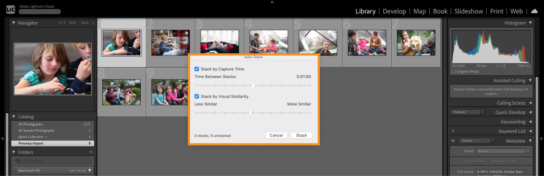Collapse the right panel group arrow
This screenshot has height=176, width=544.
coord(541,138)
